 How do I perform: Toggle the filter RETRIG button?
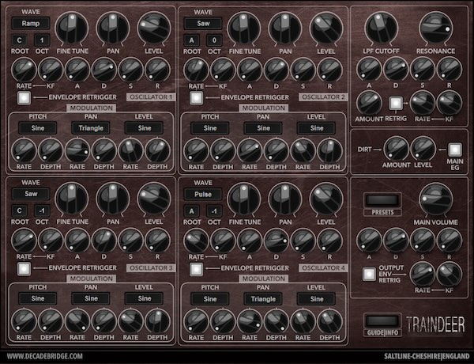click(396, 103)
